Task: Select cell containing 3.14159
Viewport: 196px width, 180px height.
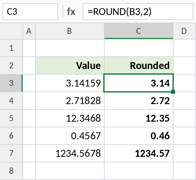Action: pos(70,83)
